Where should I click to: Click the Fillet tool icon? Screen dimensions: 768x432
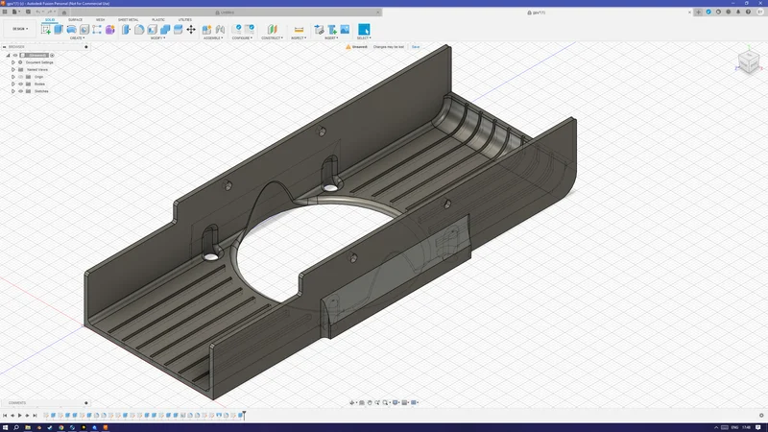click(x=139, y=30)
